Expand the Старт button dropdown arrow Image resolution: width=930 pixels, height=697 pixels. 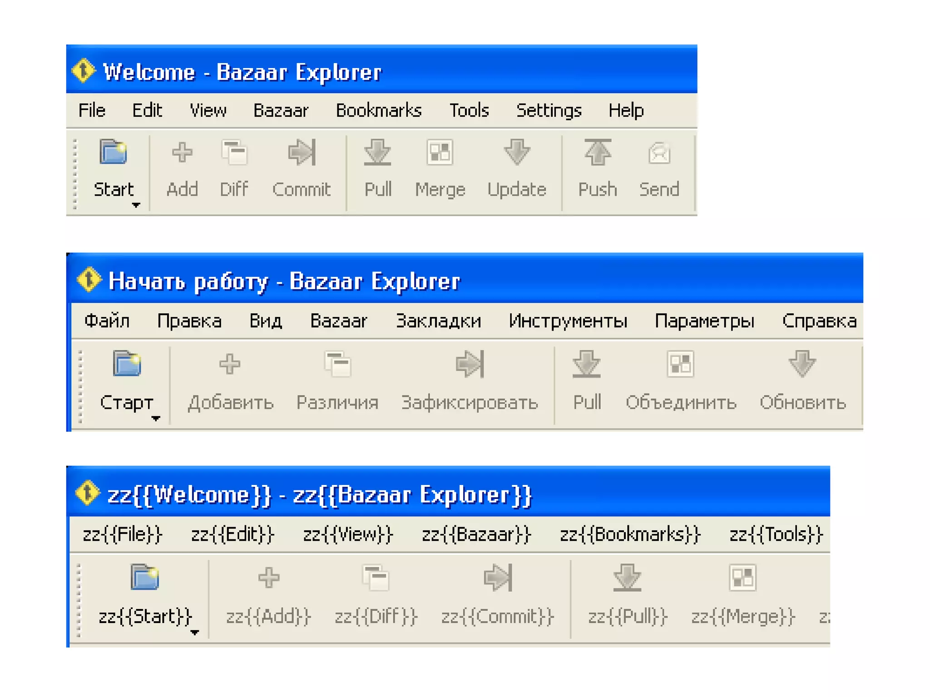click(x=156, y=419)
